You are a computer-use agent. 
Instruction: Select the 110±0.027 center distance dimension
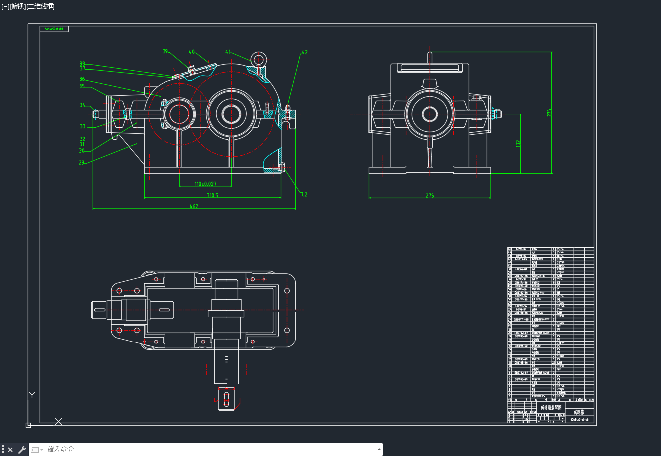[205, 184]
